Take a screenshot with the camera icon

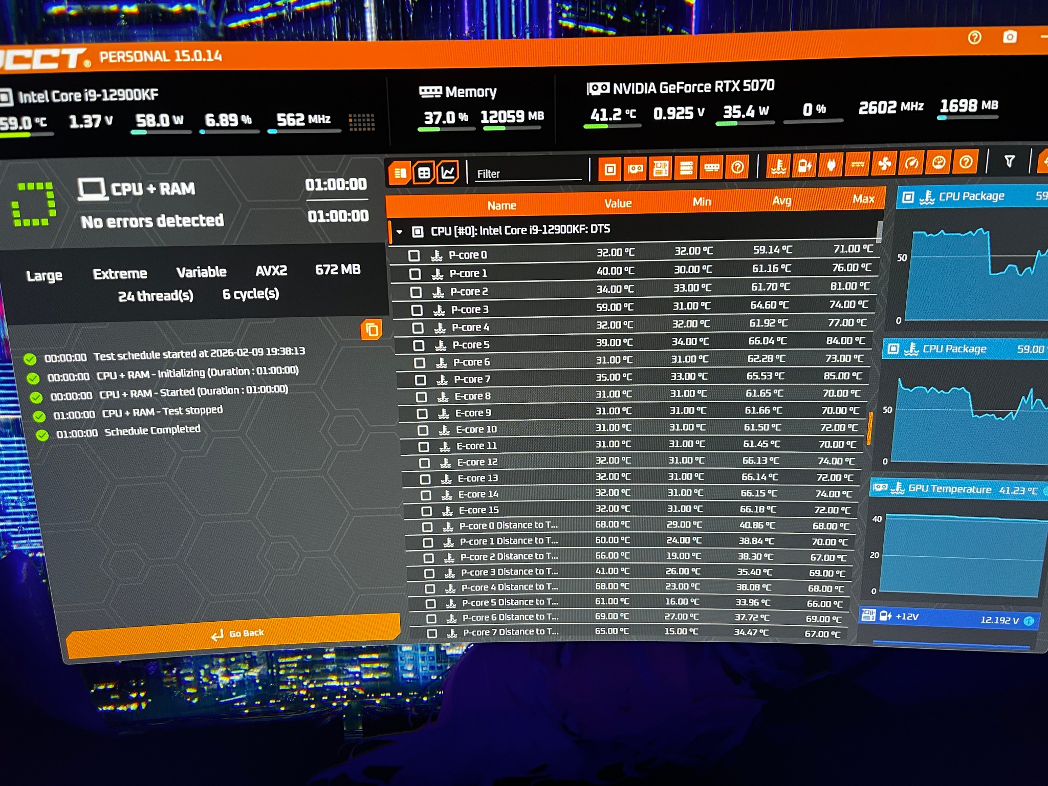point(1010,36)
